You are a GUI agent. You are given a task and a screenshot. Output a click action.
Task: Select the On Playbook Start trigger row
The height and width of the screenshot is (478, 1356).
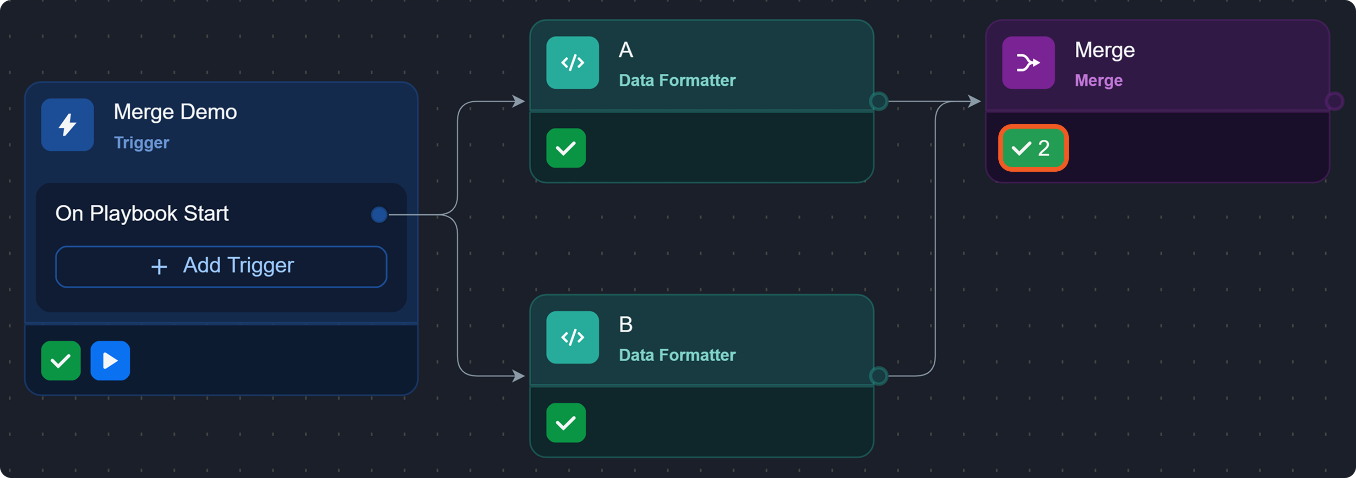click(x=142, y=214)
